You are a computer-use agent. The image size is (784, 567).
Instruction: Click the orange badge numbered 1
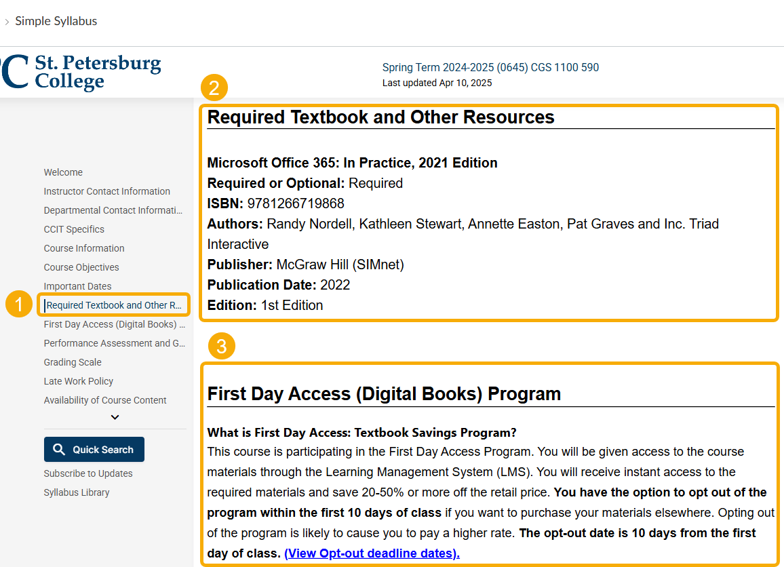[x=19, y=305]
